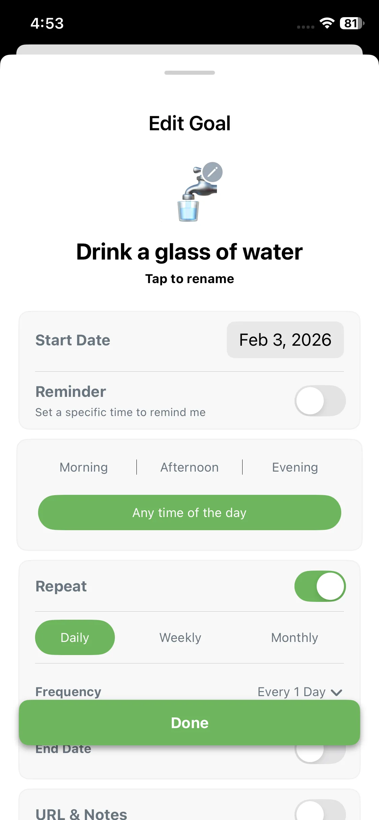Switch repeat to Weekly
The image size is (379, 820).
click(x=180, y=638)
